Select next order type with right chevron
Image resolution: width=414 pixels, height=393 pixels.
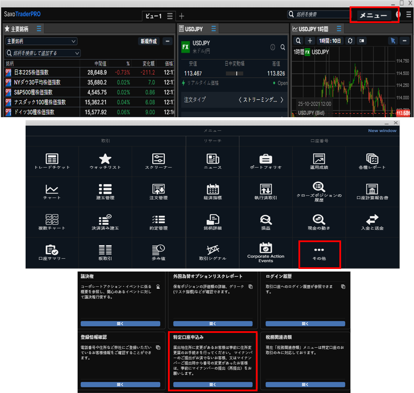click(x=282, y=99)
